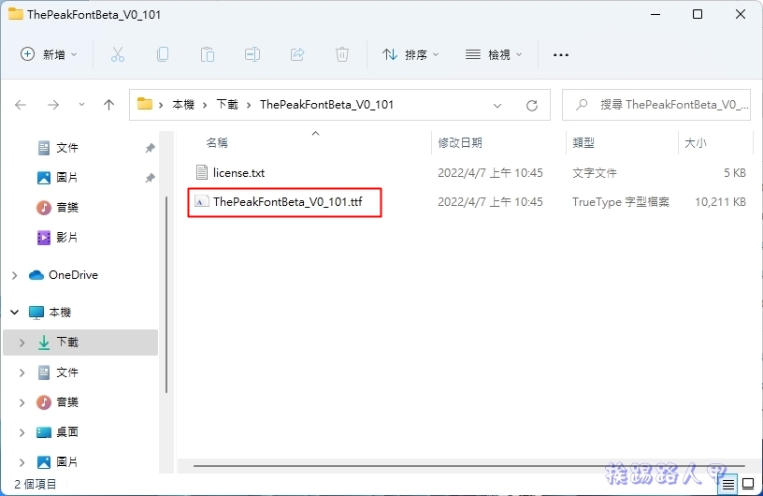Maximize the File Explorer window
763x496 pixels.
click(698, 14)
